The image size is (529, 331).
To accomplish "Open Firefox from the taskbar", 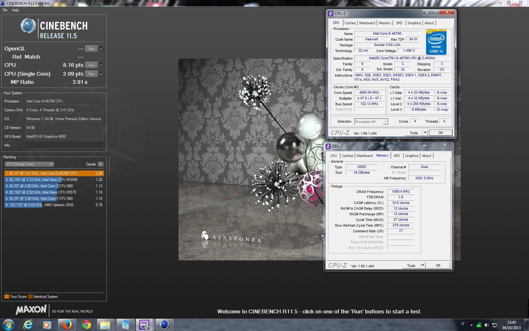I will point(67,324).
